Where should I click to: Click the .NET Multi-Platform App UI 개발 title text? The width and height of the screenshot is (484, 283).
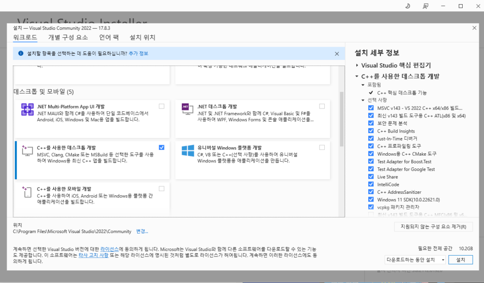coord(71,107)
